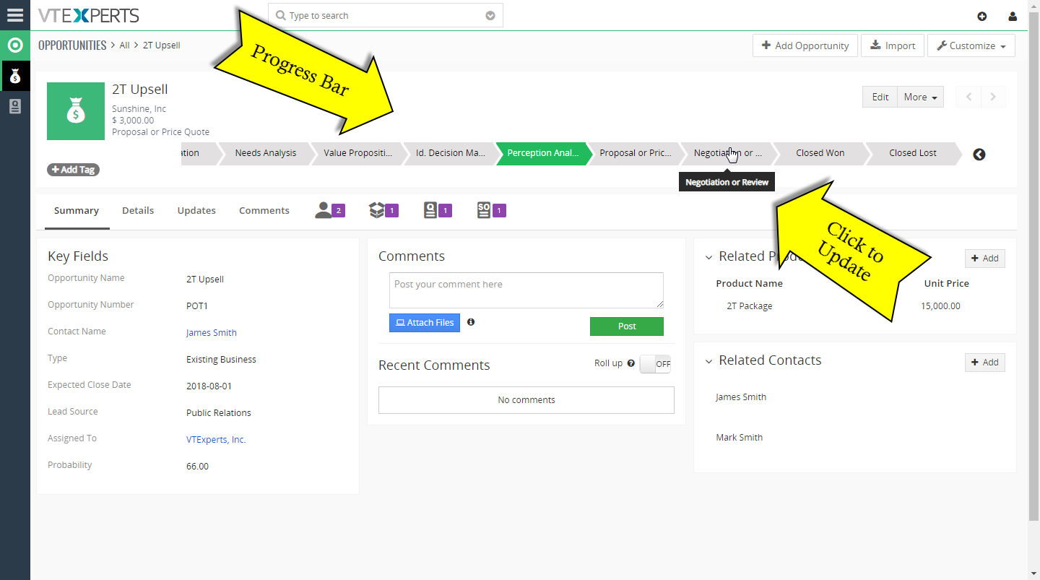Set stage to Value Proposition
This screenshot has width=1040, height=580.
[x=357, y=153]
